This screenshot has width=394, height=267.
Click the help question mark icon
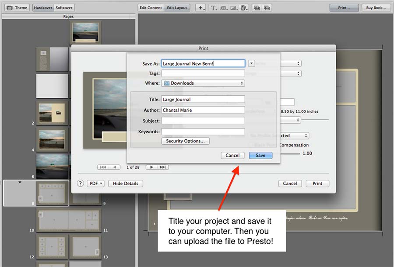point(81,184)
